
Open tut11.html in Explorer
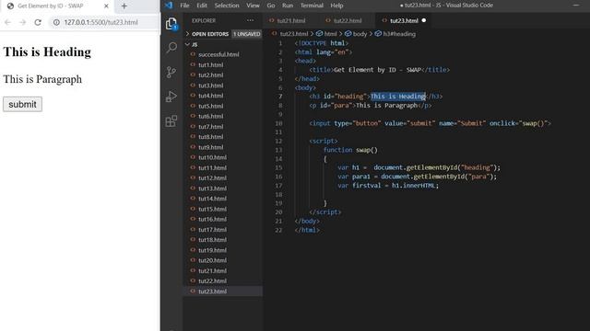pyautogui.click(x=223, y=167)
